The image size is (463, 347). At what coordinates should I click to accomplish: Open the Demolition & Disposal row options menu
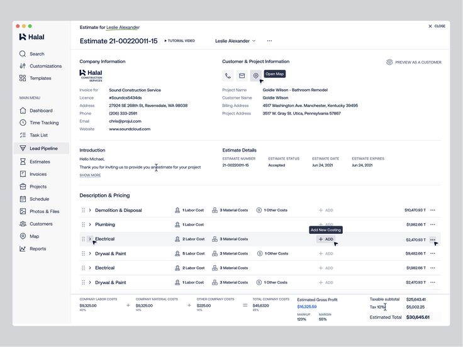[x=433, y=210]
